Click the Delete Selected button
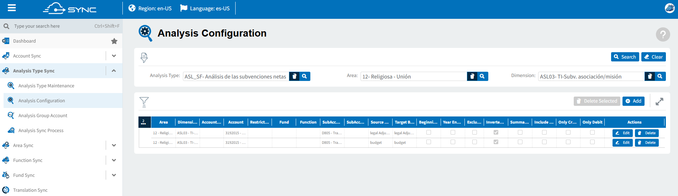 point(597,101)
